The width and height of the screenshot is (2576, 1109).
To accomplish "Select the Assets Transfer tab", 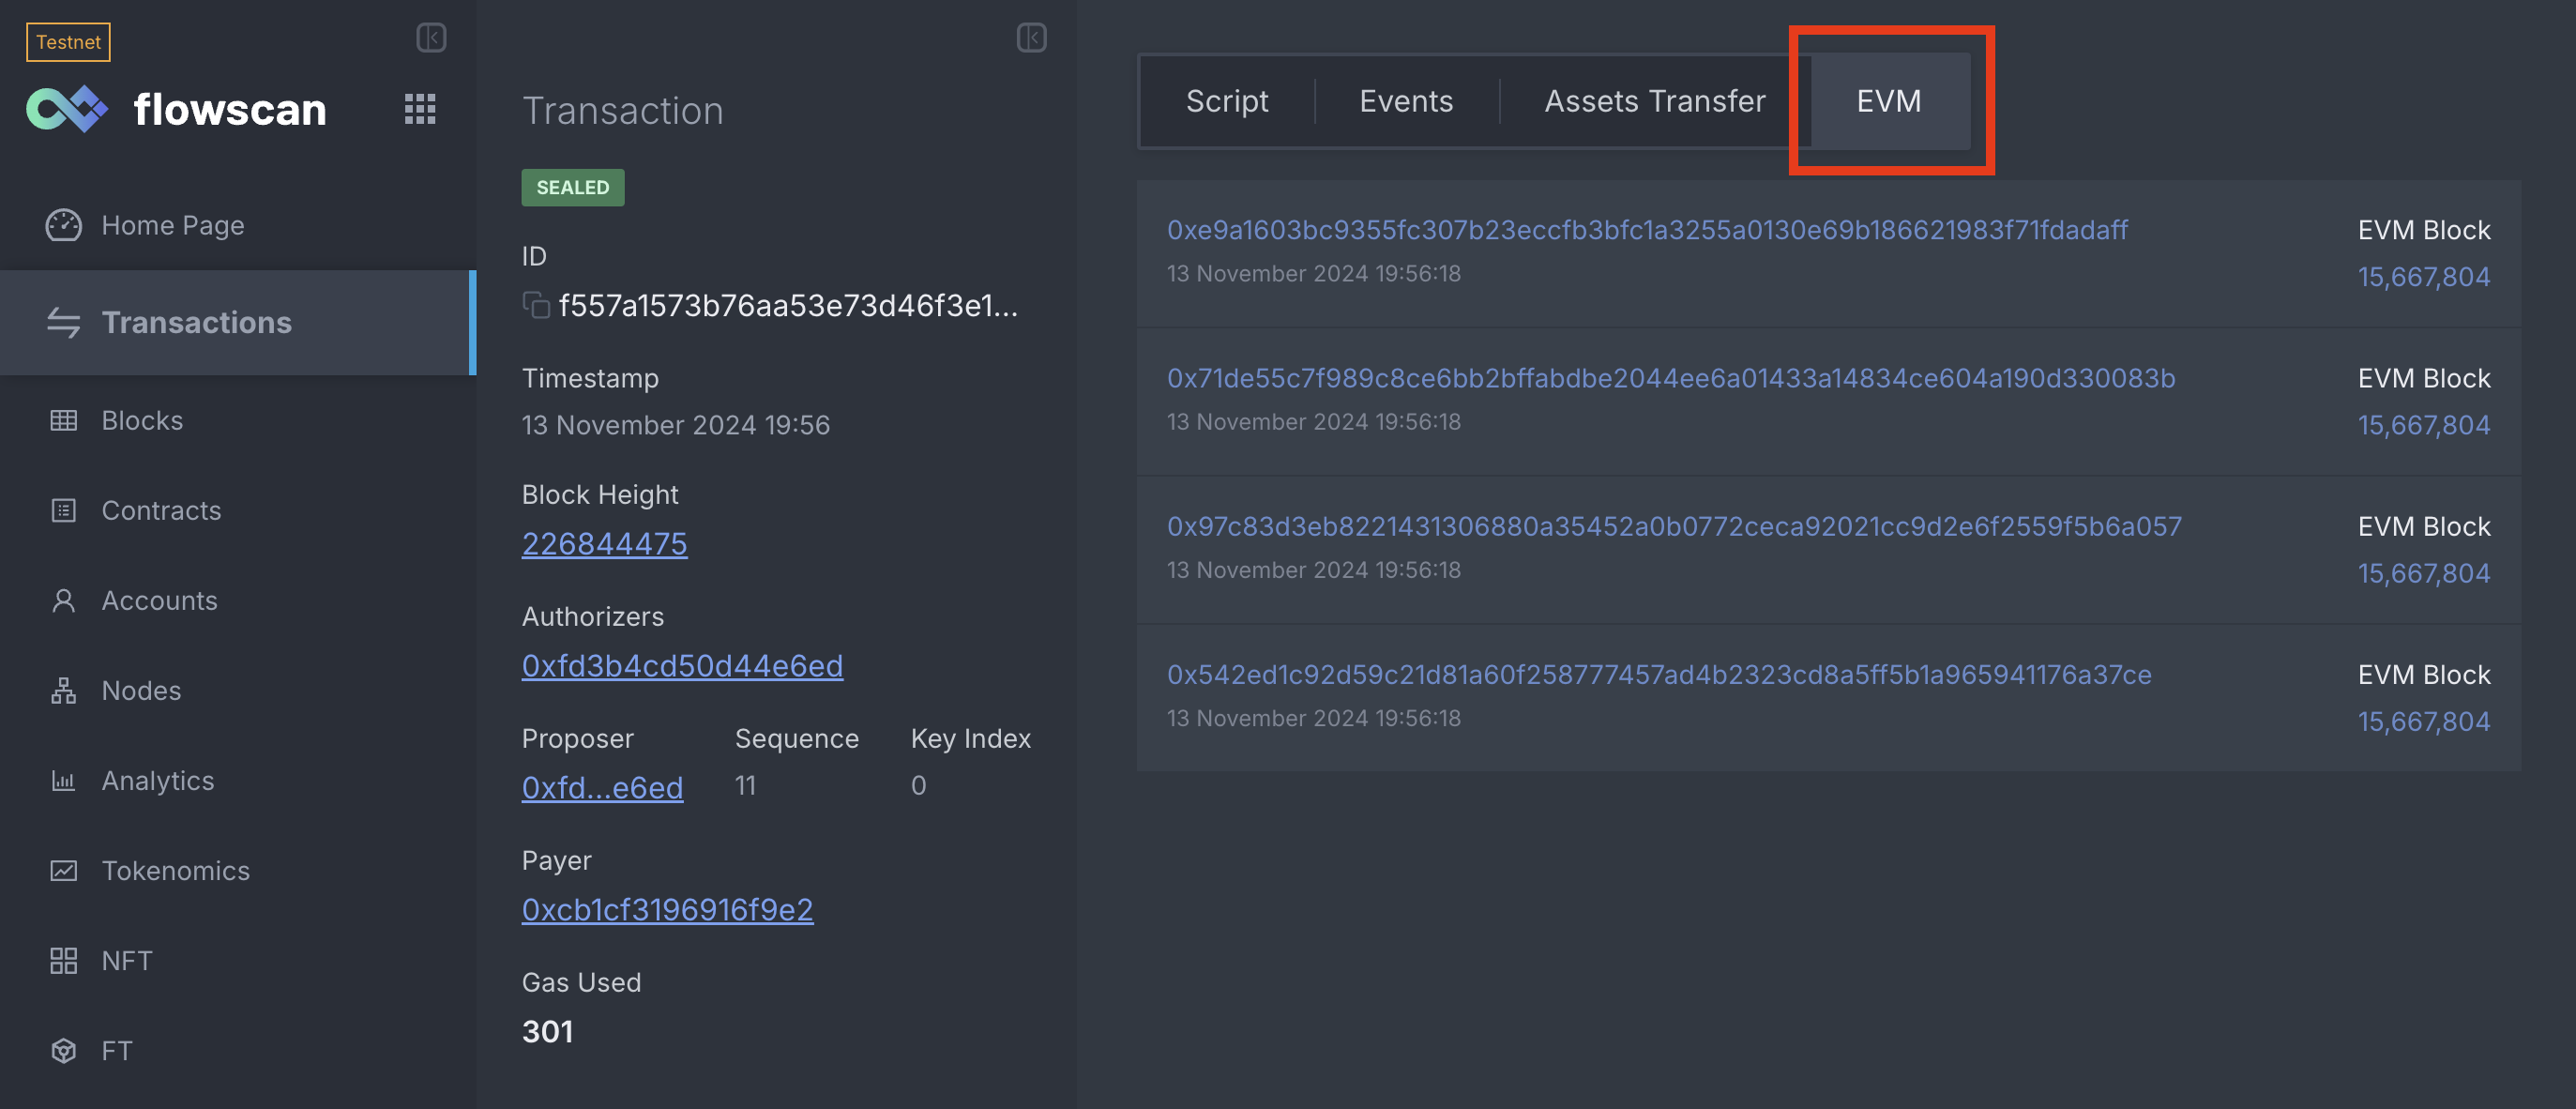I will coord(1653,101).
